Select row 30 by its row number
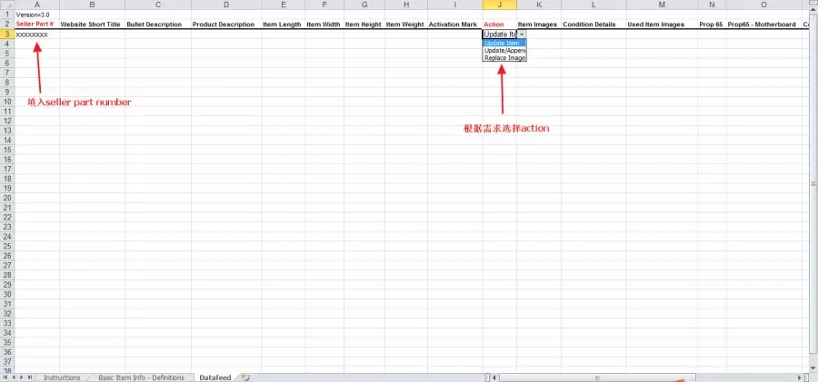 point(7,295)
